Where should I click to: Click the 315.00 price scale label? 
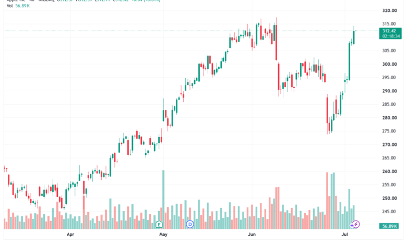coord(390,24)
